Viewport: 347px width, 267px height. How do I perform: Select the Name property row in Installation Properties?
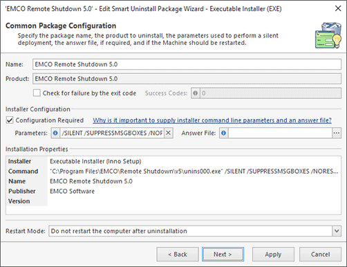pos(173,181)
